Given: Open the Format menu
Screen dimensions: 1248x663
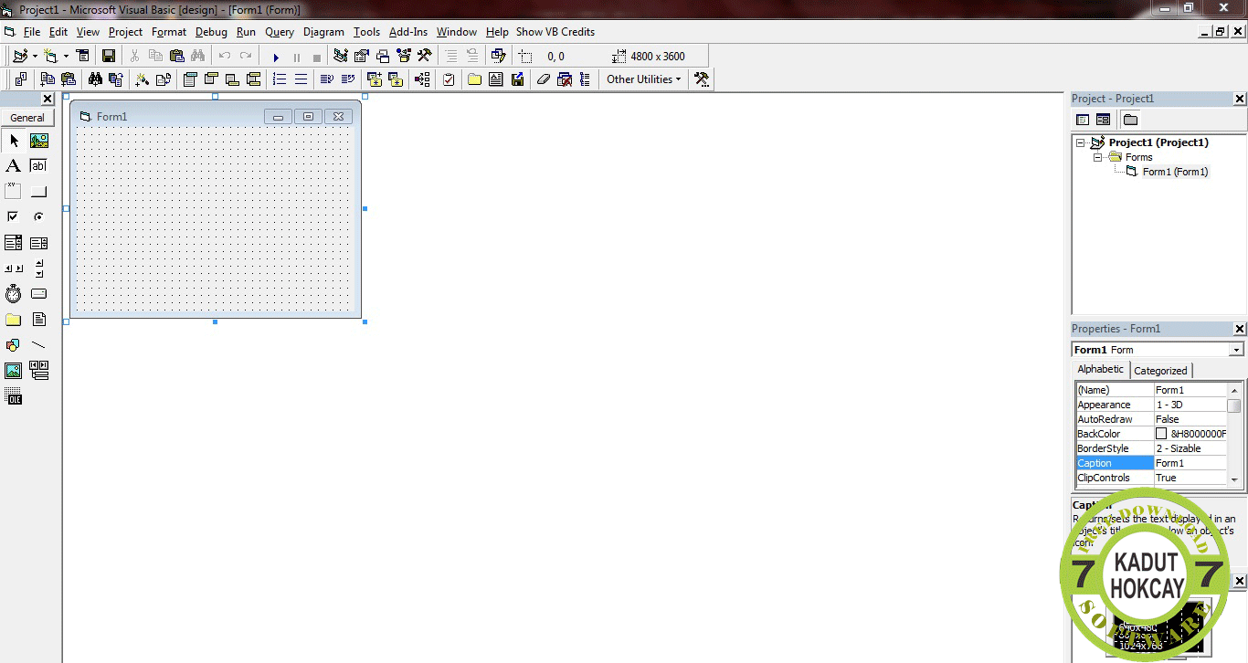Looking at the screenshot, I should click(169, 32).
